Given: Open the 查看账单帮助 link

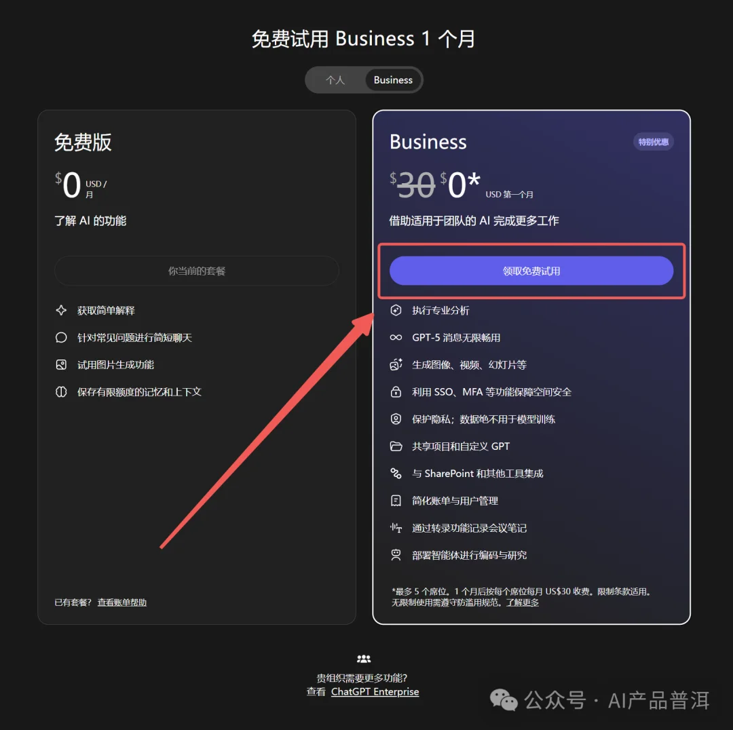Looking at the screenshot, I should point(121,602).
